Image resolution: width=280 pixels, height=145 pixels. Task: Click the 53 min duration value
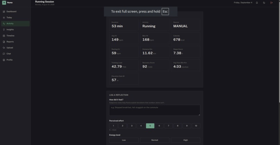click(117, 26)
